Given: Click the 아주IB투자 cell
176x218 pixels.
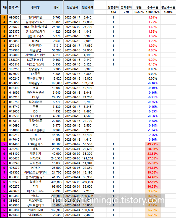Looking at the screenshot, I should [x=35, y=215].
